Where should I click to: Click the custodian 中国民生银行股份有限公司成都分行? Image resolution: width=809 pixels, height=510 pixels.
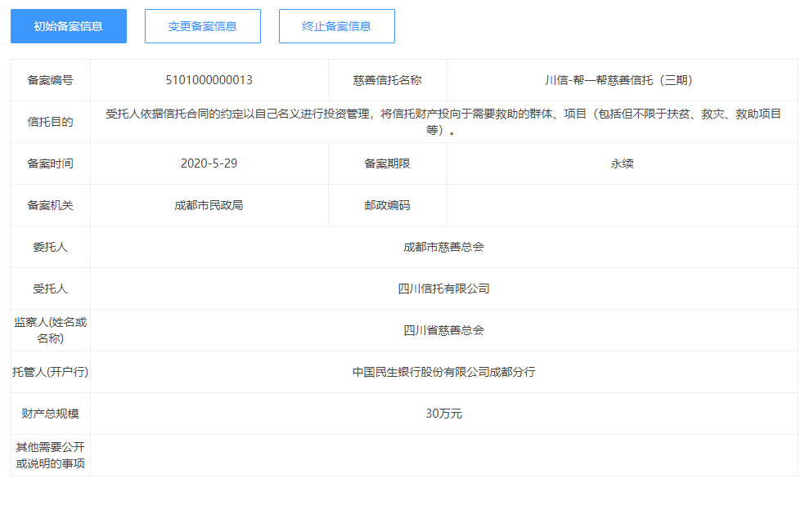[443, 372]
